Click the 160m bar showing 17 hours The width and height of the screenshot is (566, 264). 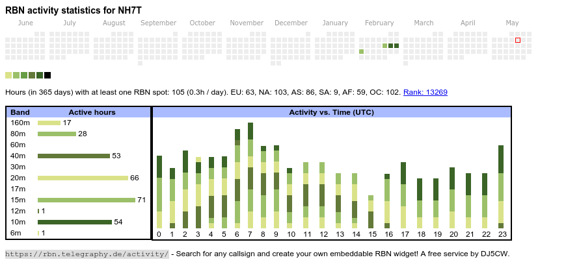49,123
